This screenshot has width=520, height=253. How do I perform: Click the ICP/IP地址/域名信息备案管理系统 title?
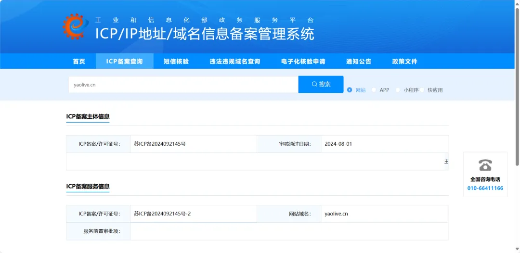point(205,34)
